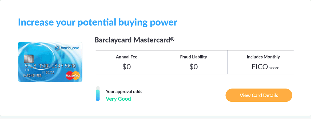The width and height of the screenshot is (311, 119).
Task: Click the Increase your potential buying power heading
Action: pos(97,23)
